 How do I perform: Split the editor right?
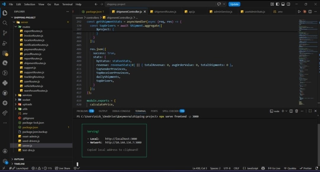(310, 12)
